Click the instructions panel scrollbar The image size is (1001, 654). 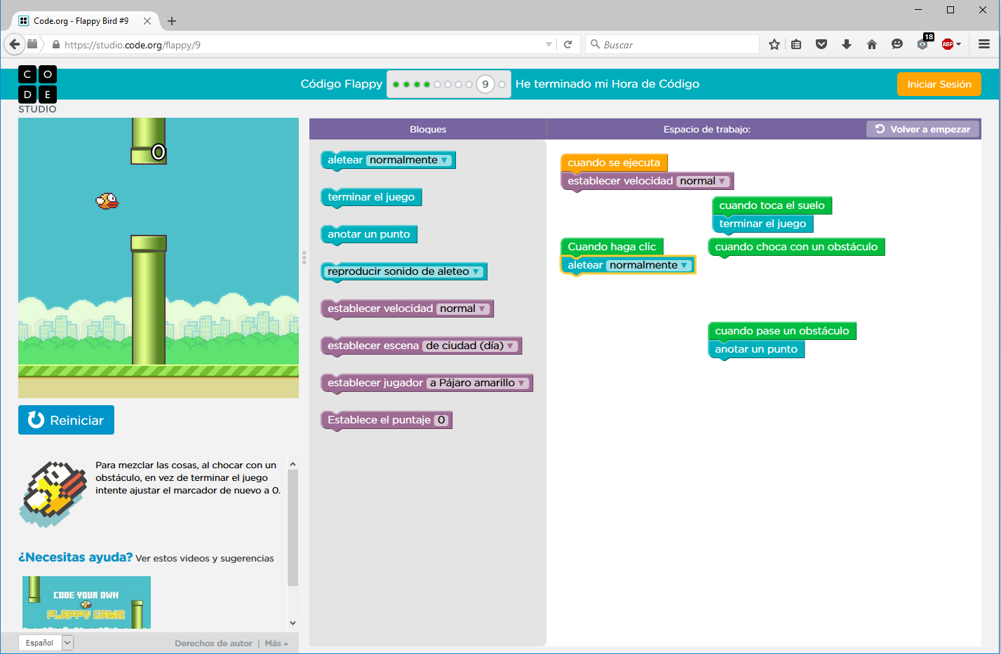click(293, 527)
